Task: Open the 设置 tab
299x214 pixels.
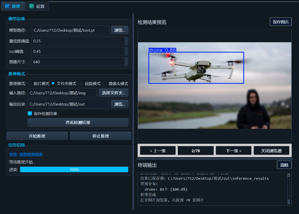Action: pyautogui.click(x=37, y=6)
